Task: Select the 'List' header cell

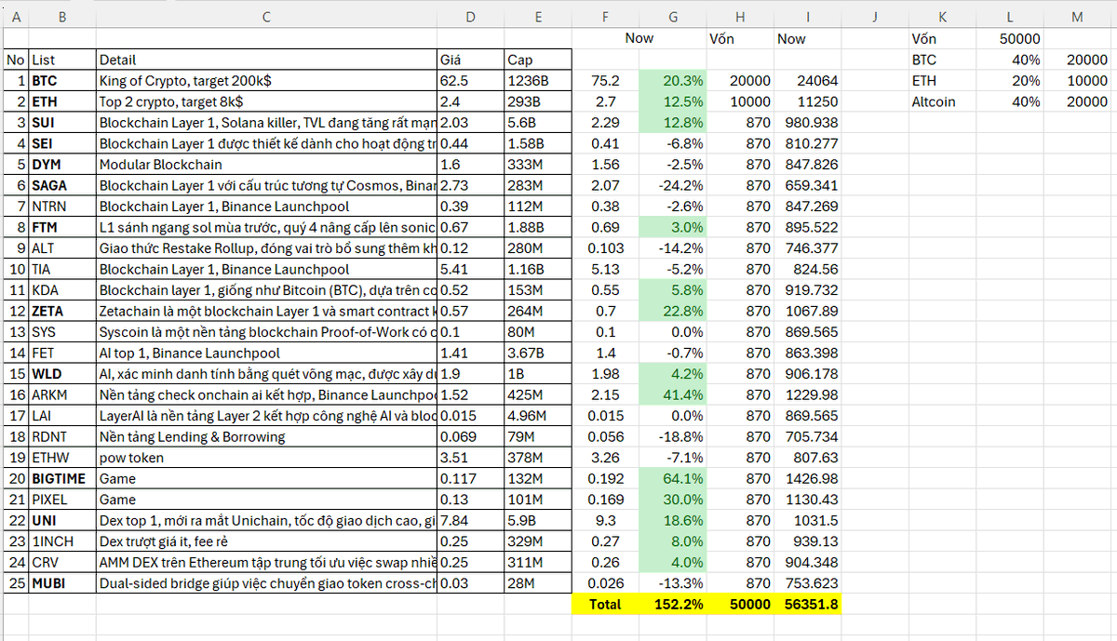Action: tap(62, 60)
